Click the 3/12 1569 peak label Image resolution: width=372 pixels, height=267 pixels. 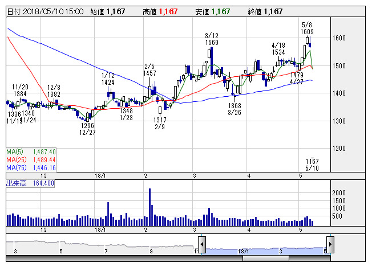pyautogui.click(x=212, y=39)
